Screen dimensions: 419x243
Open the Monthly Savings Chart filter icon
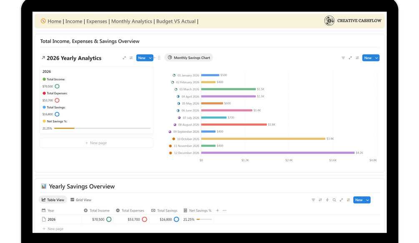point(343,58)
